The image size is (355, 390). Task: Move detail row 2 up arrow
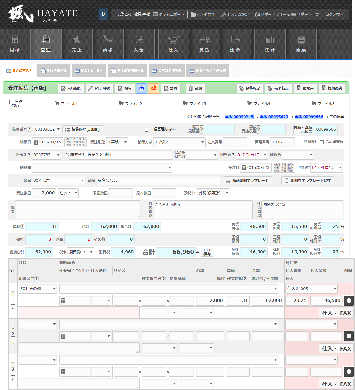(13, 329)
